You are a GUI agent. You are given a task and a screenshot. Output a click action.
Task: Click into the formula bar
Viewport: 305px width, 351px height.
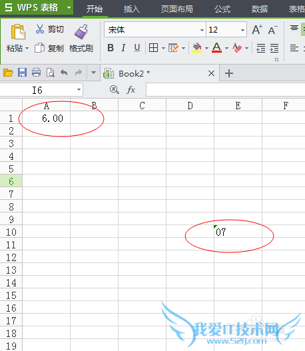226,90
